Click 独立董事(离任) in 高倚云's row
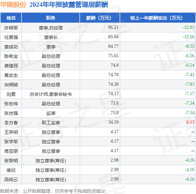The image size is (196, 194). (x=51, y=180)
